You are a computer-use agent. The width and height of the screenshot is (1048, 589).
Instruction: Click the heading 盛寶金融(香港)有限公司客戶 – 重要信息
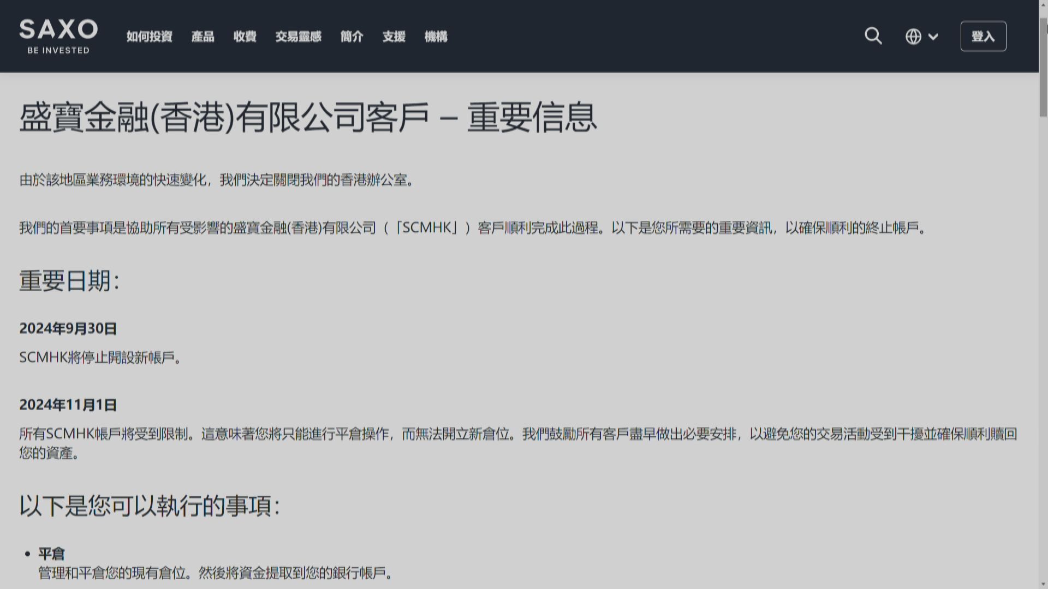(x=308, y=117)
